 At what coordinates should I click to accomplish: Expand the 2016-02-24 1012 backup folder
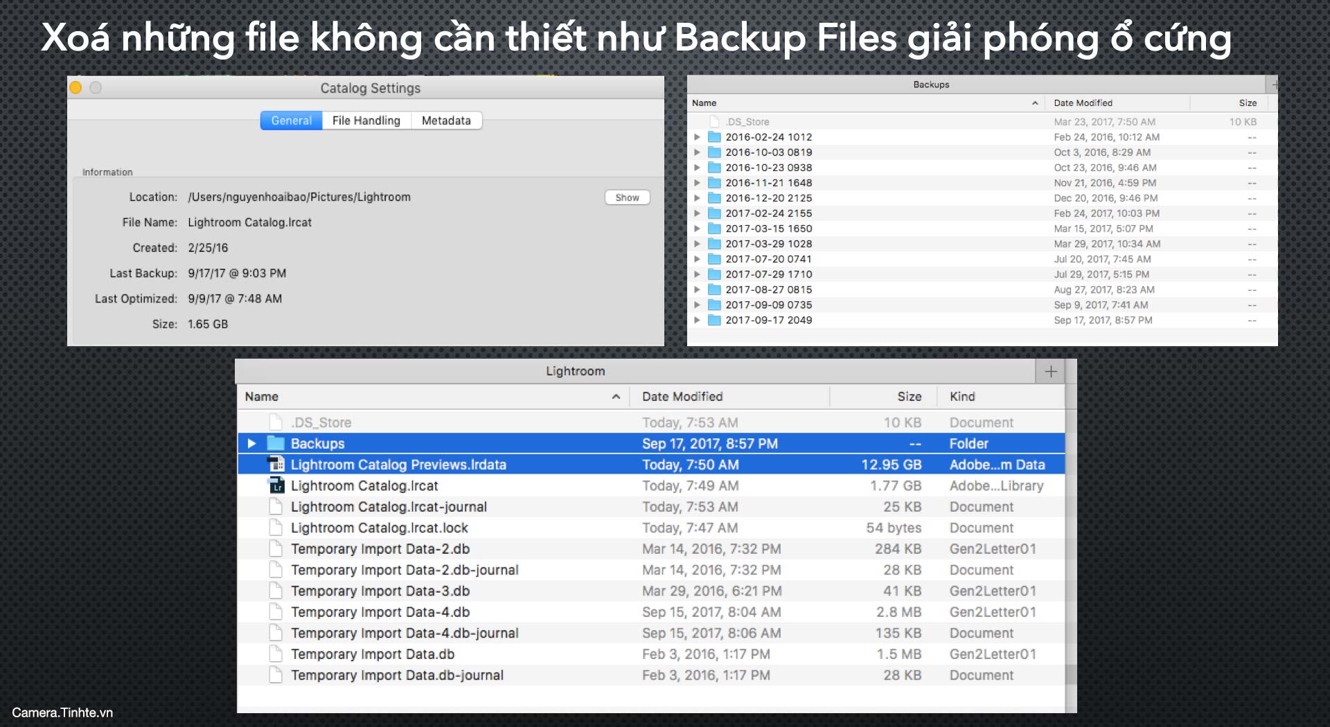pos(698,137)
